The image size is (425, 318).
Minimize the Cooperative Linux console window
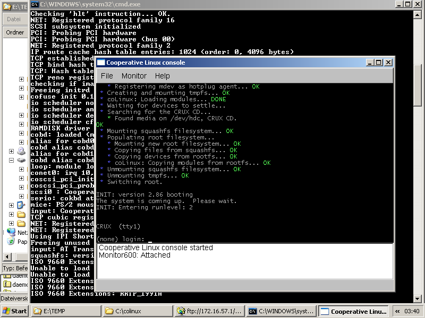click(370, 63)
